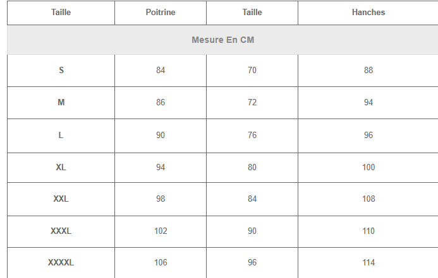
Task: Select chest measurement 86 for size M
Action: pyautogui.click(x=161, y=103)
